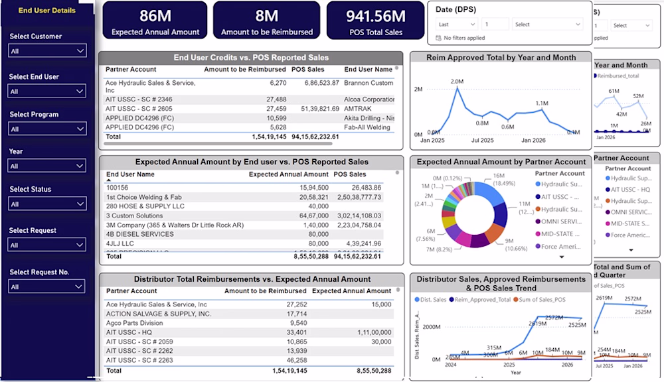Sort End User Credits by Amount to be Reimbursed

point(245,70)
